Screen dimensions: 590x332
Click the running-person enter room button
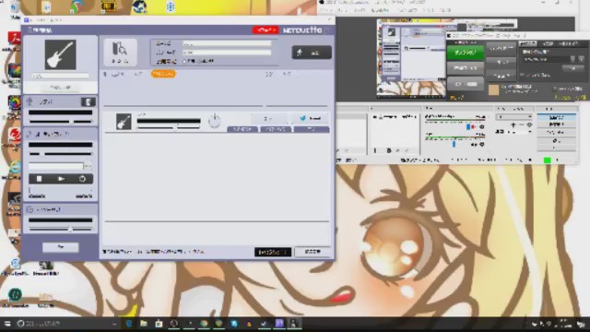312,53
